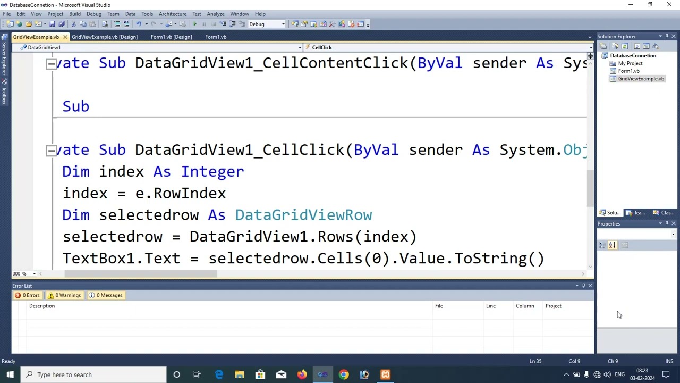The width and height of the screenshot is (680, 383).
Task: Click the Find in Files toolbar icon
Action: point(105,24)
